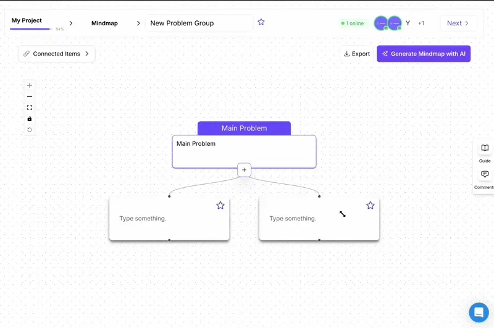The width and height of the screenshot is (494, 328).
Task: Click the fit view canvas icon
Action: (x=29, y=107)
